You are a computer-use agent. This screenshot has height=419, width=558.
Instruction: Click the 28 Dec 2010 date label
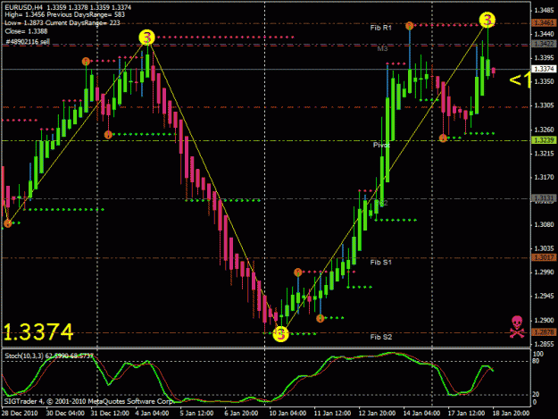pyautogui.click(x=20, y=414)
